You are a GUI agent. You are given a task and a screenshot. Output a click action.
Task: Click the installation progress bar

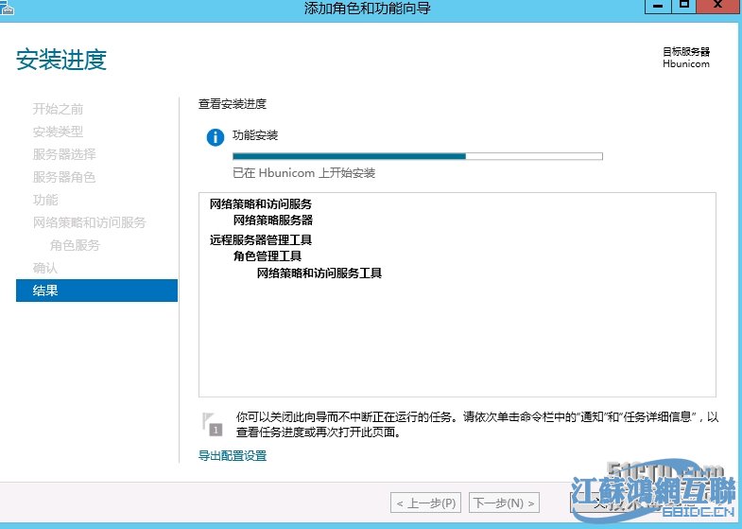(418, 156)
